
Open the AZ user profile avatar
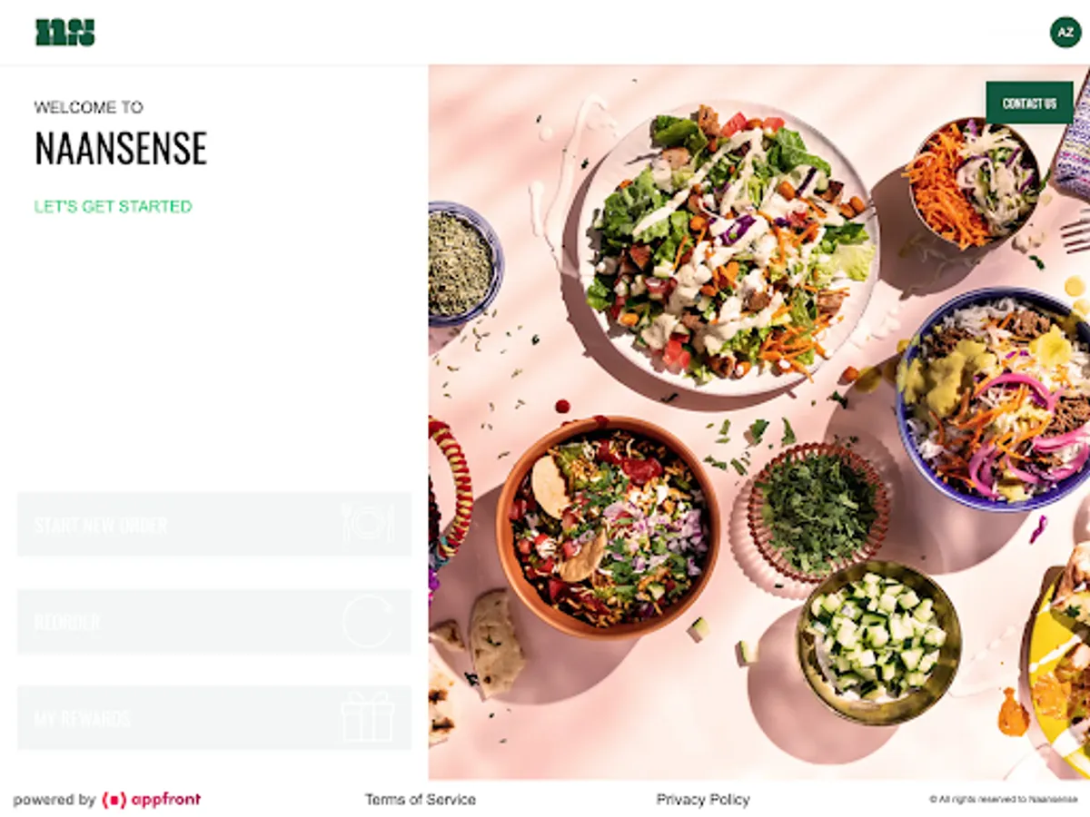[x=1065, y=32]
